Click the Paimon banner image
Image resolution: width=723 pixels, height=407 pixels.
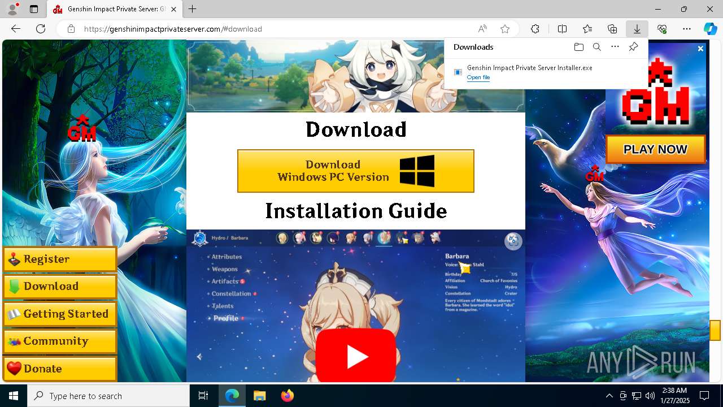pyautogui.click(x=356, y=76)
